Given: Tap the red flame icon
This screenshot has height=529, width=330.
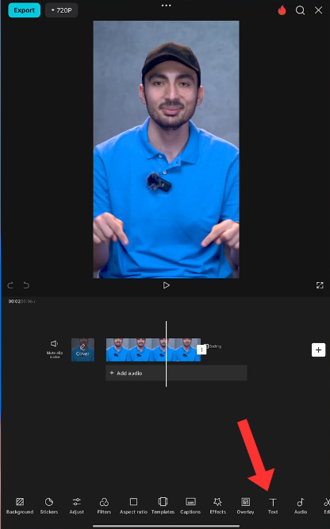Looking at the screenshot, I should click(x=282, y=10).
